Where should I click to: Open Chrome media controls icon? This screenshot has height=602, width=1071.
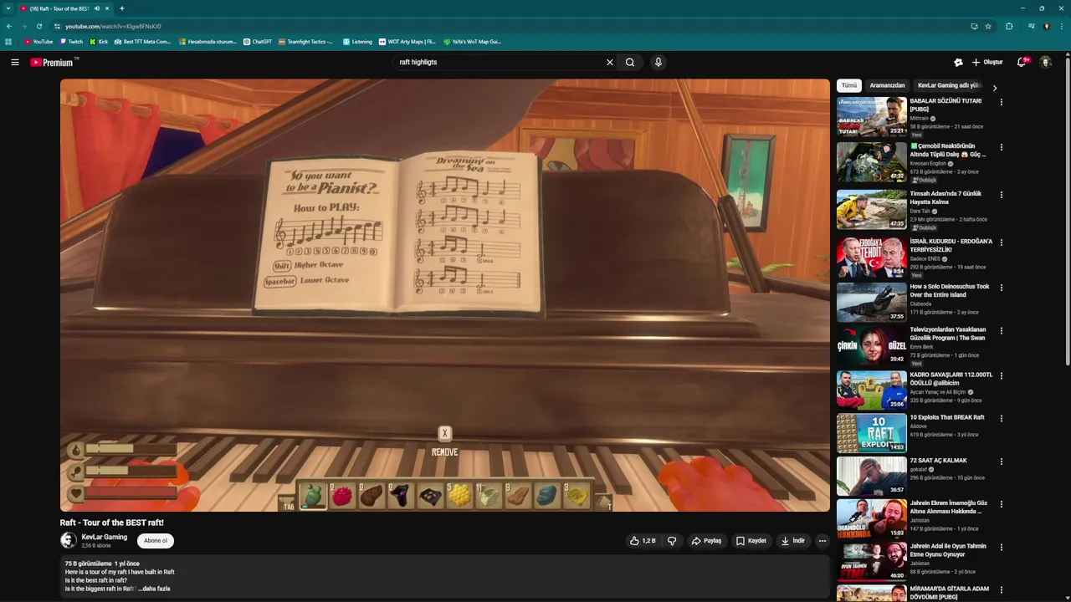1032,26
